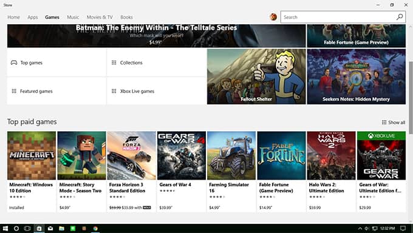Click the taskbar clock showing 12:32 PM
Viewport: 413px width, 233px height.
point(387,228)
